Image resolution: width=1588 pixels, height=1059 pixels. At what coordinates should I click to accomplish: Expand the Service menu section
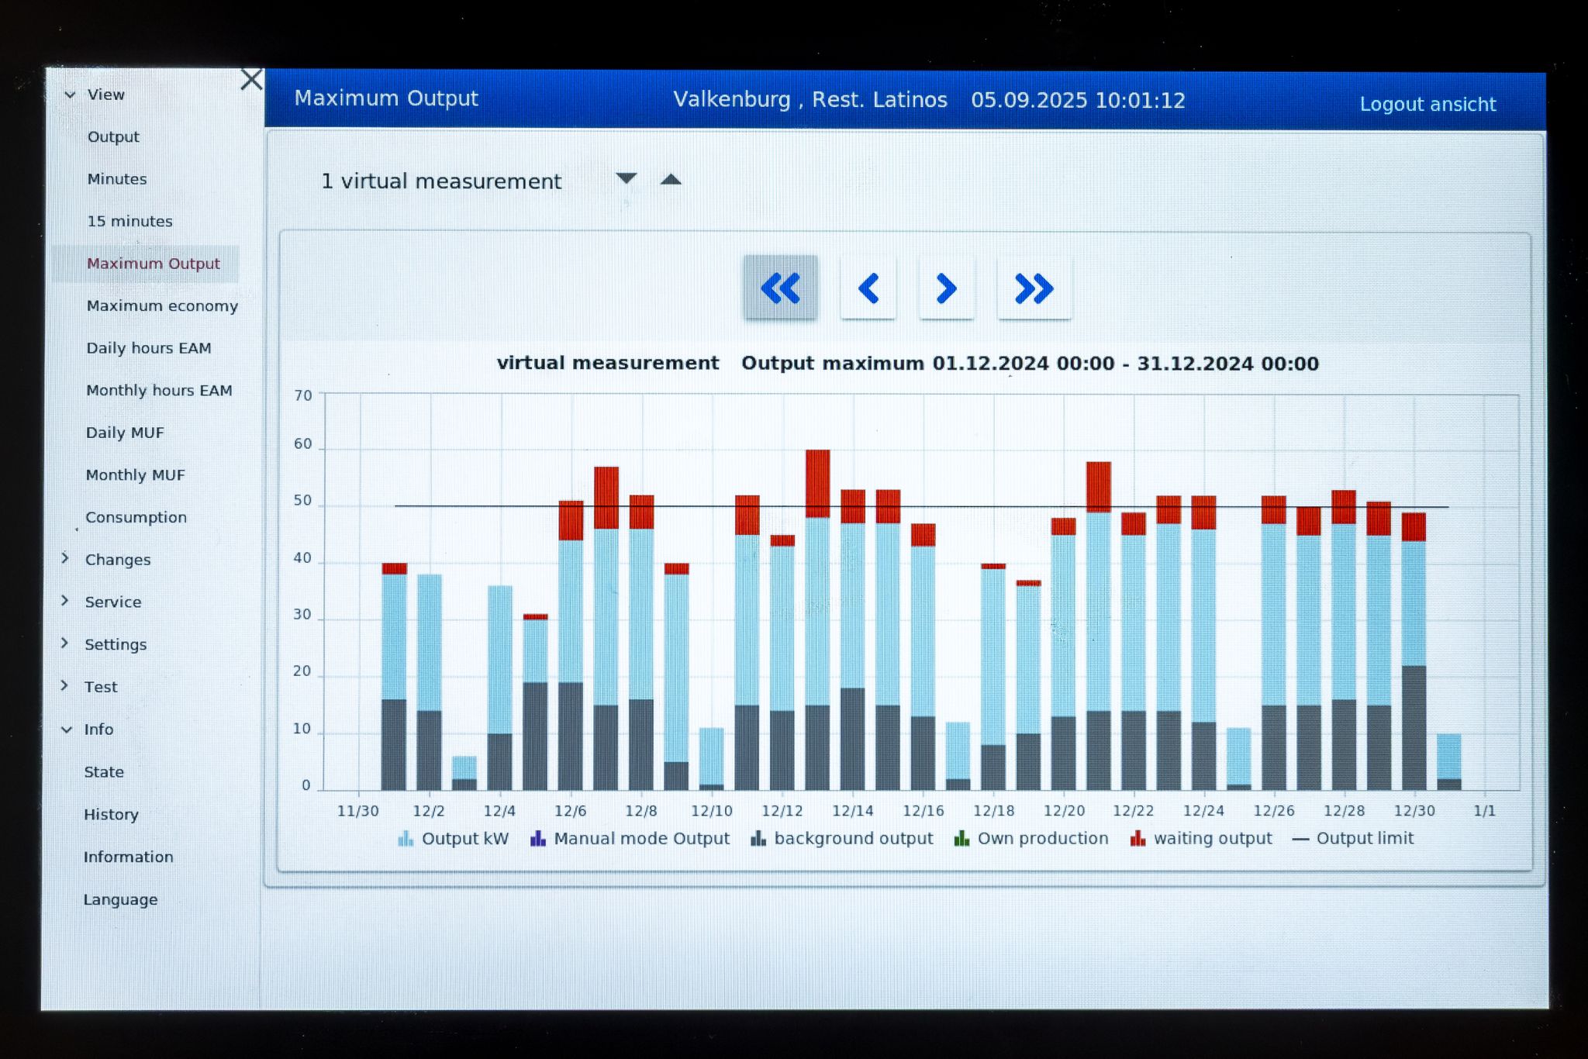pyautogui.click(x=65, y=601)
